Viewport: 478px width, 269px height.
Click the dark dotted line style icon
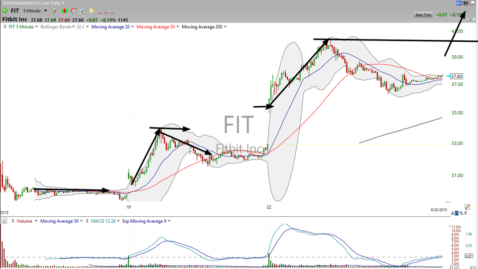coord(112,13)
